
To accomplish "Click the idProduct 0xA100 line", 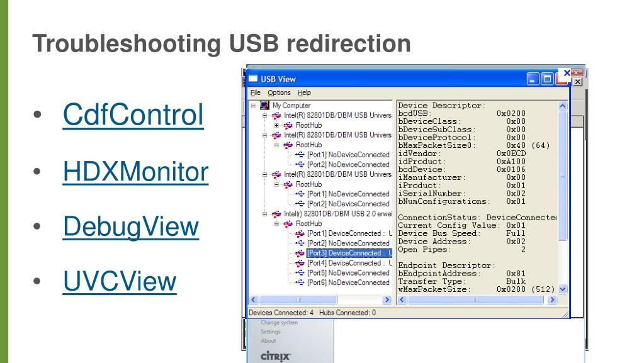I will point(461,162).
